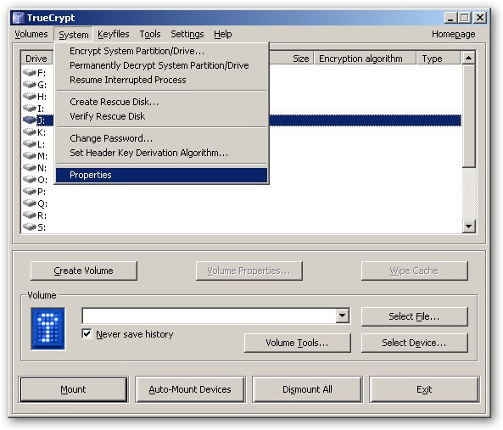Close the TrueCrypt window
This screenshot has width=503, height=430.
[480, 18]
